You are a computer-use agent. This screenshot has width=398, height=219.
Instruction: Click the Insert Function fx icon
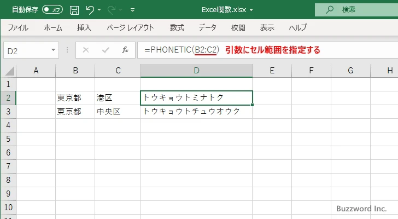click(125, 50)
